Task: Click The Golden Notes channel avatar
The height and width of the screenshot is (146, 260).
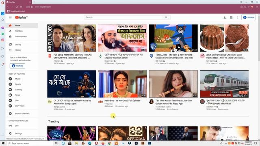Action: 151,102
